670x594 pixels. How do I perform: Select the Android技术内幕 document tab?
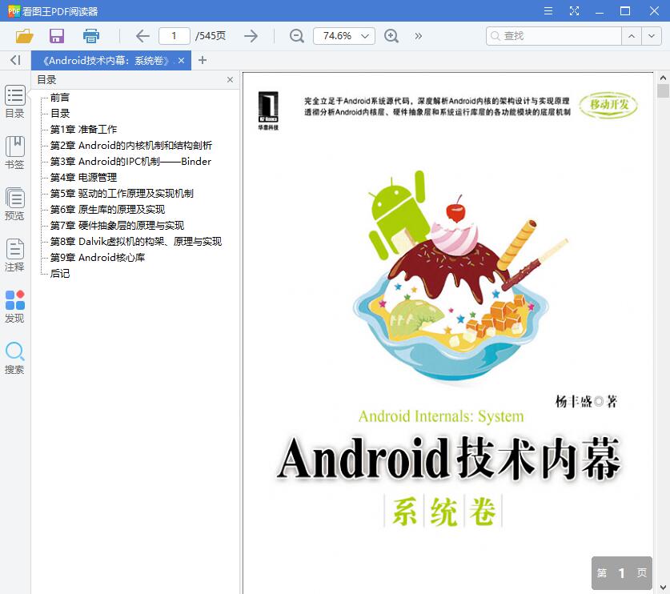[108, 60]
